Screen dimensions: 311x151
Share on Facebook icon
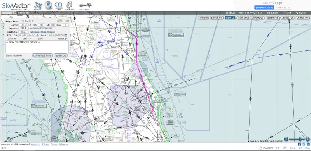[299, 144]
